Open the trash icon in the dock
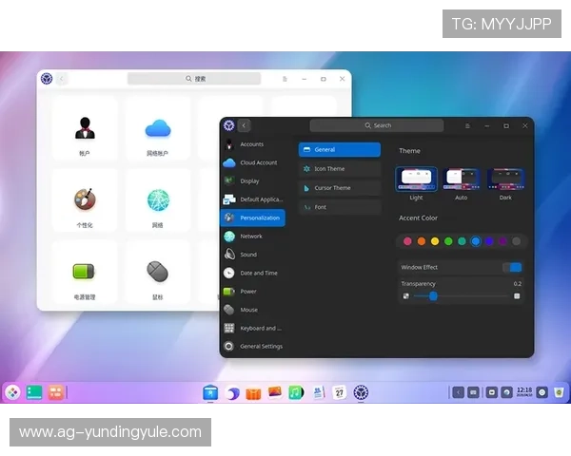Screen dimensions: 571x456 click(x=560, y=391)
